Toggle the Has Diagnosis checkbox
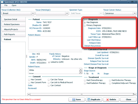This screenshot has height=104, width=138. tap(85, 22)
